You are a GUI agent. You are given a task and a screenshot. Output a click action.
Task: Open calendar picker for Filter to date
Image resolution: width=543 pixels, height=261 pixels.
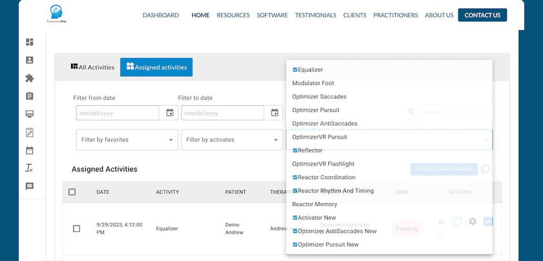(275, 113)
